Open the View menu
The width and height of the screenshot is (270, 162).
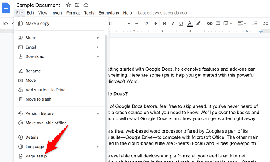(x=43, y=13)
